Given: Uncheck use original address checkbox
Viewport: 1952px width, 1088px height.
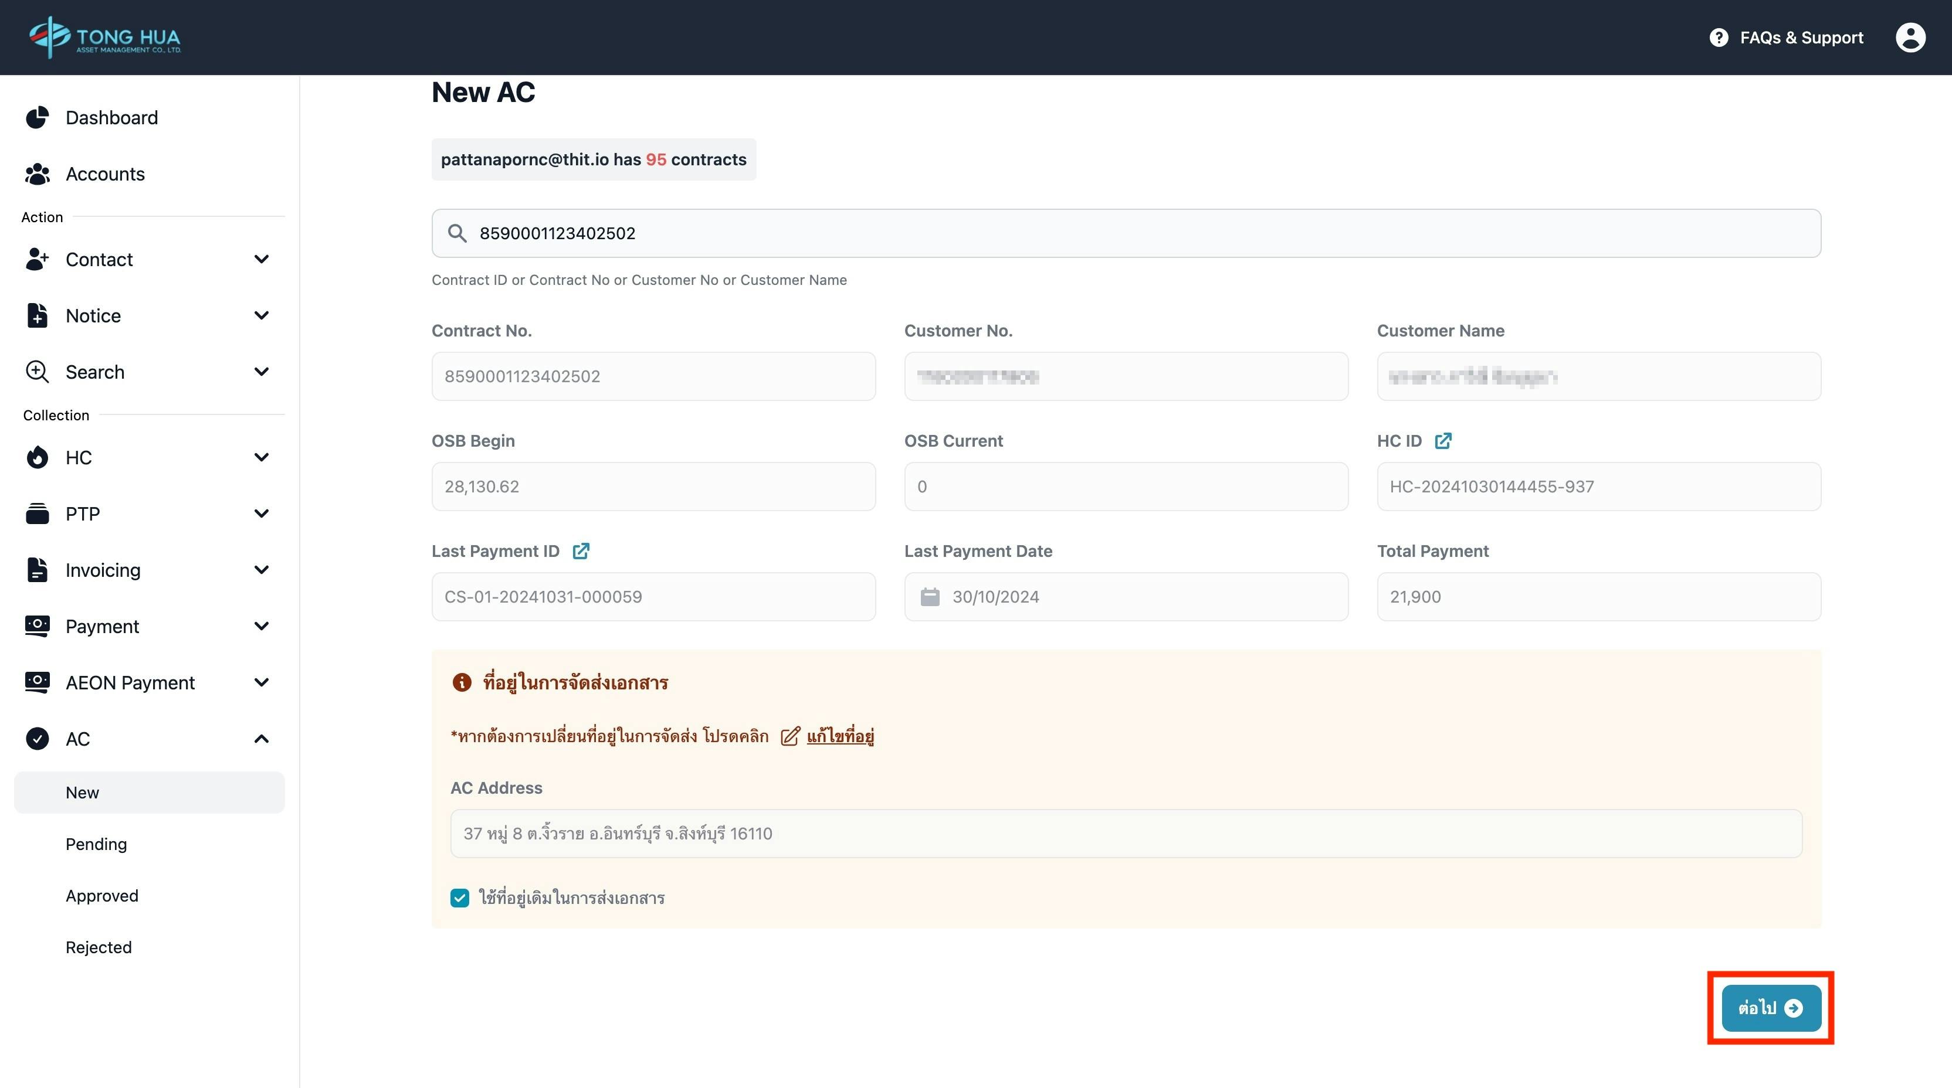Looking at the screenshot, I should point(460,898).
